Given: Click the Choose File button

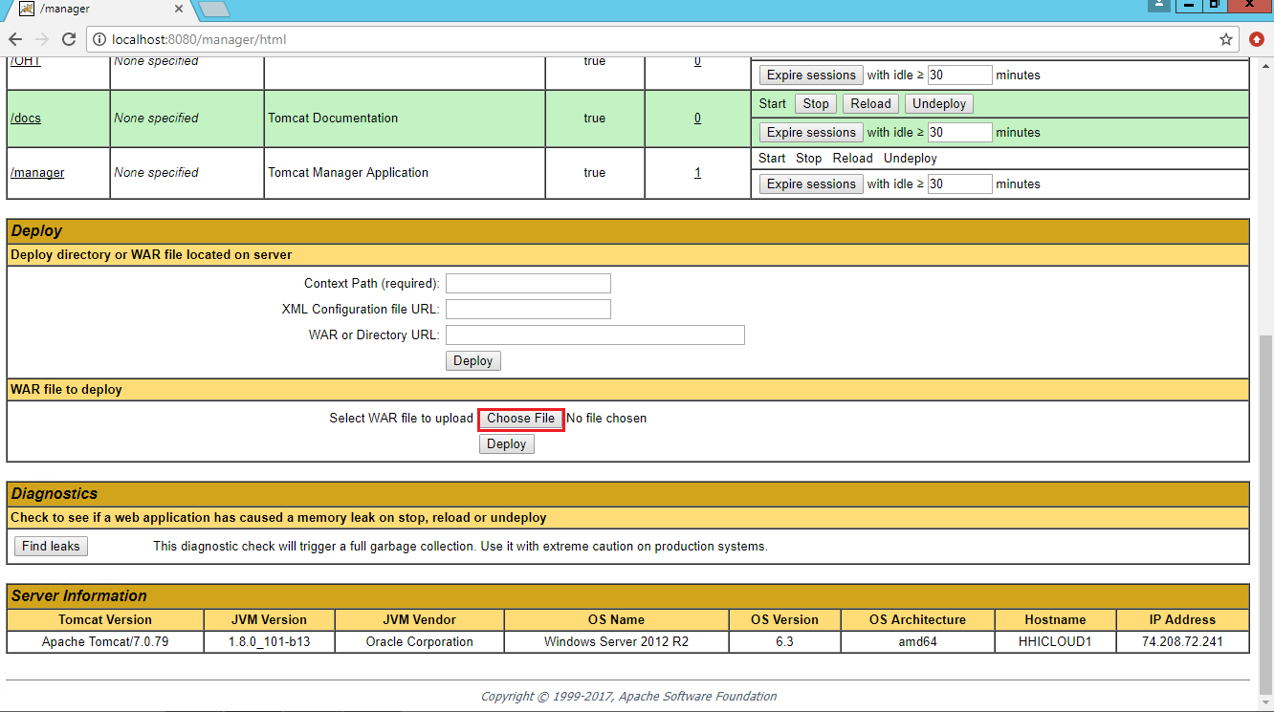Looking at the screenshot, I should click(x=520, y=419).
